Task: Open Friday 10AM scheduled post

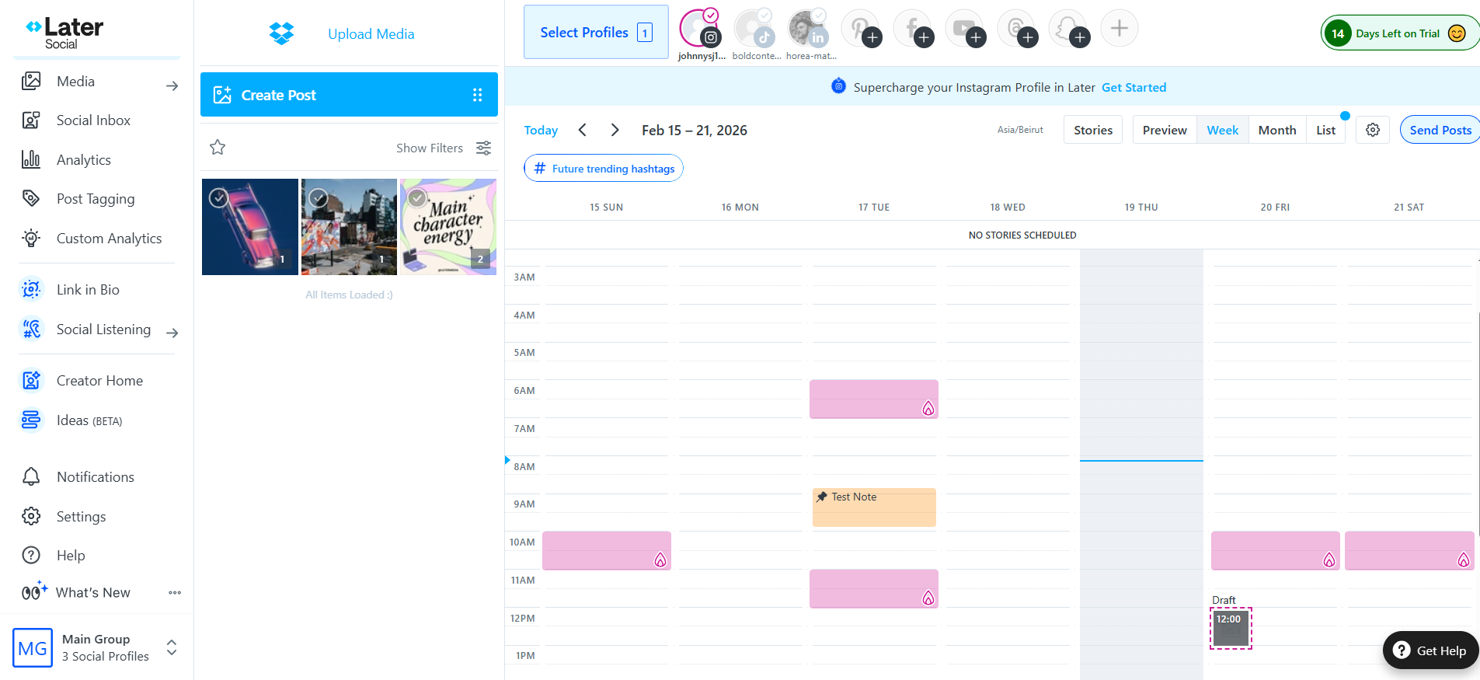Action: (1276, 551)
